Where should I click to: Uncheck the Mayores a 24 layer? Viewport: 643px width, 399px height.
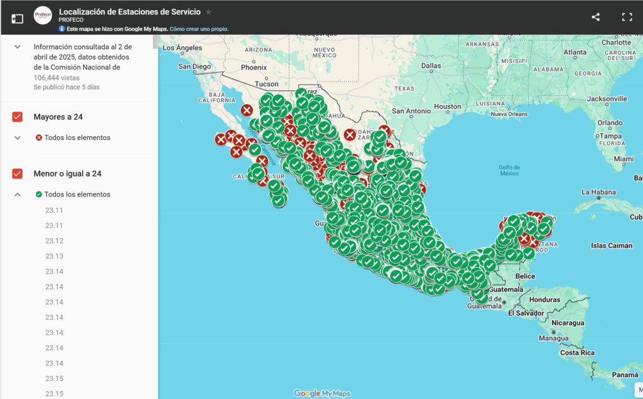click(18, 117)
